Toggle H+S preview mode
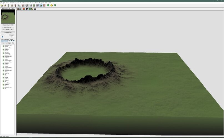224x138 pixels. [x=12, y=25]
